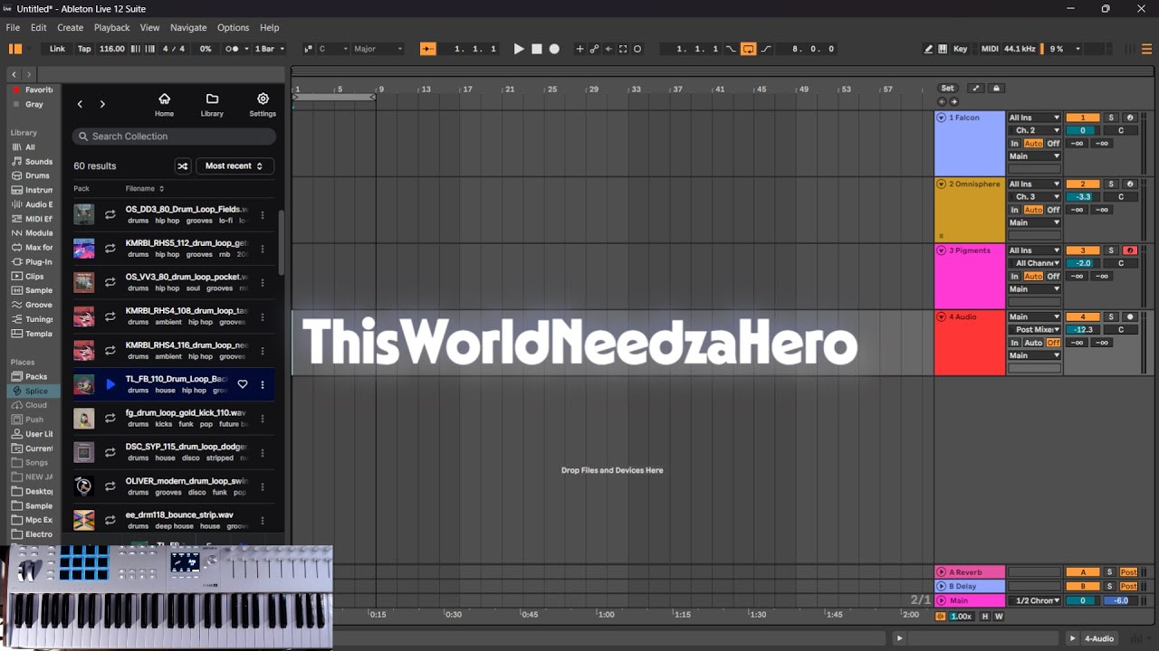Open the Create menu

70,28
